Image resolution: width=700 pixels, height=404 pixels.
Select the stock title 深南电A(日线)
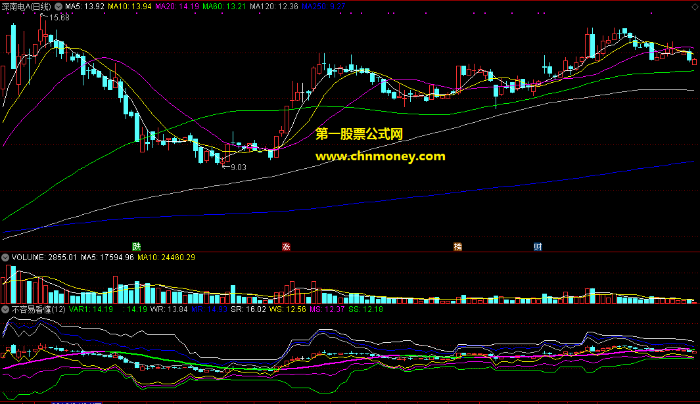click(x=26, y=7)
